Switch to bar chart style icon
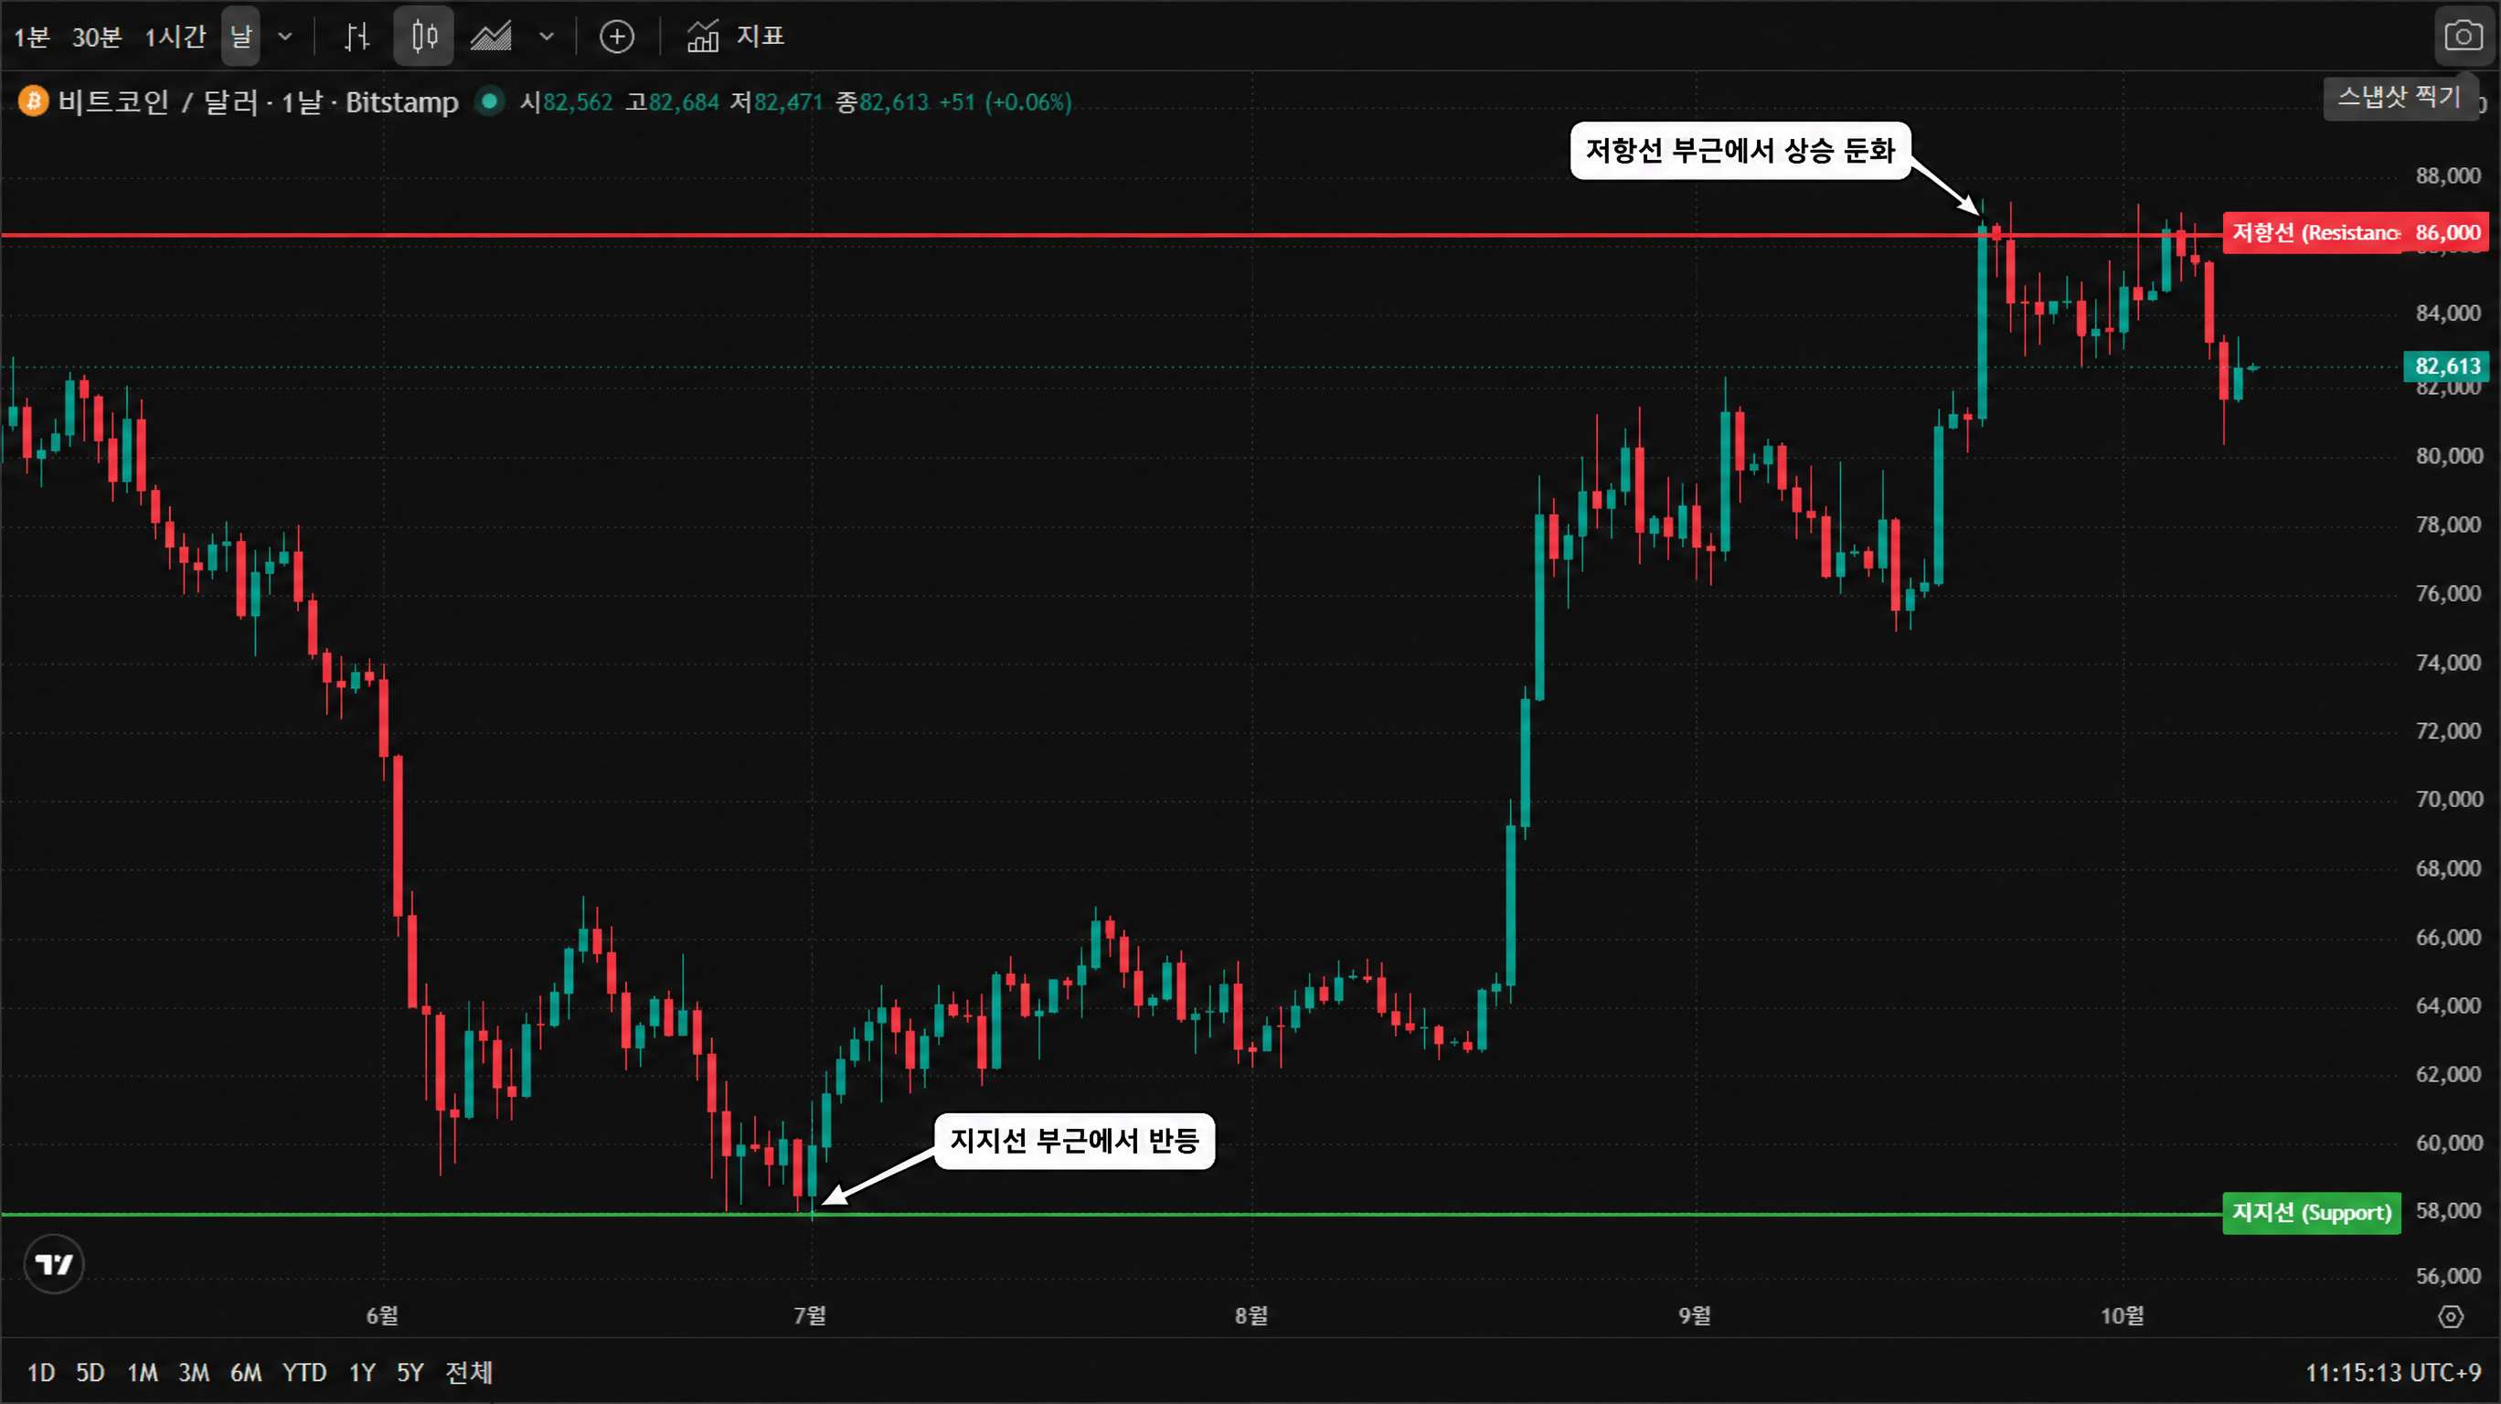2501x1404 pixels. pos(357,37)
